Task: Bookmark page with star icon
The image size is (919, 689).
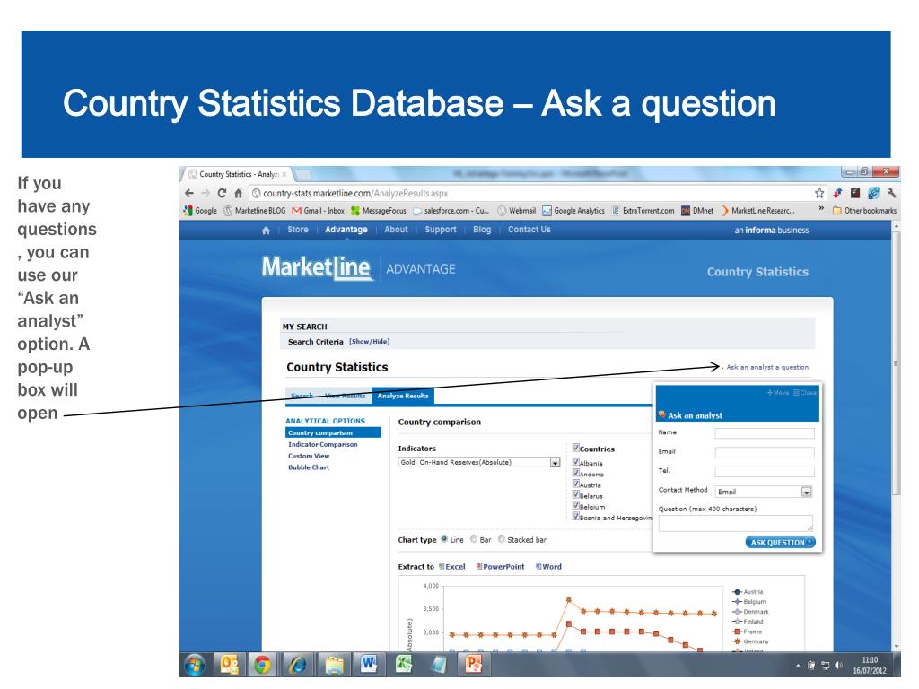Action: click(x=819, y=193)
